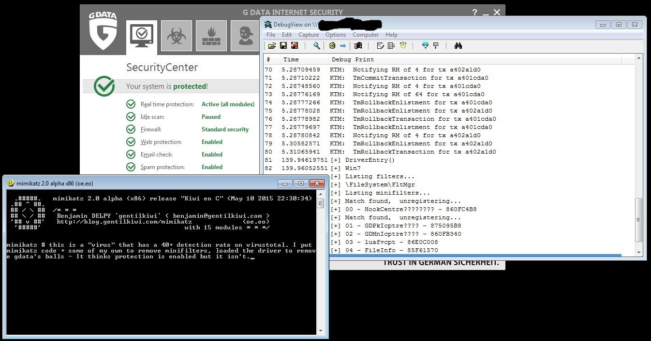
Task: Click Enabled status for Web protection
Action: (212, 142)
